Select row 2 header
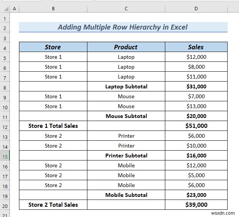This screenshot has width=239, height=217. point(5,28)
